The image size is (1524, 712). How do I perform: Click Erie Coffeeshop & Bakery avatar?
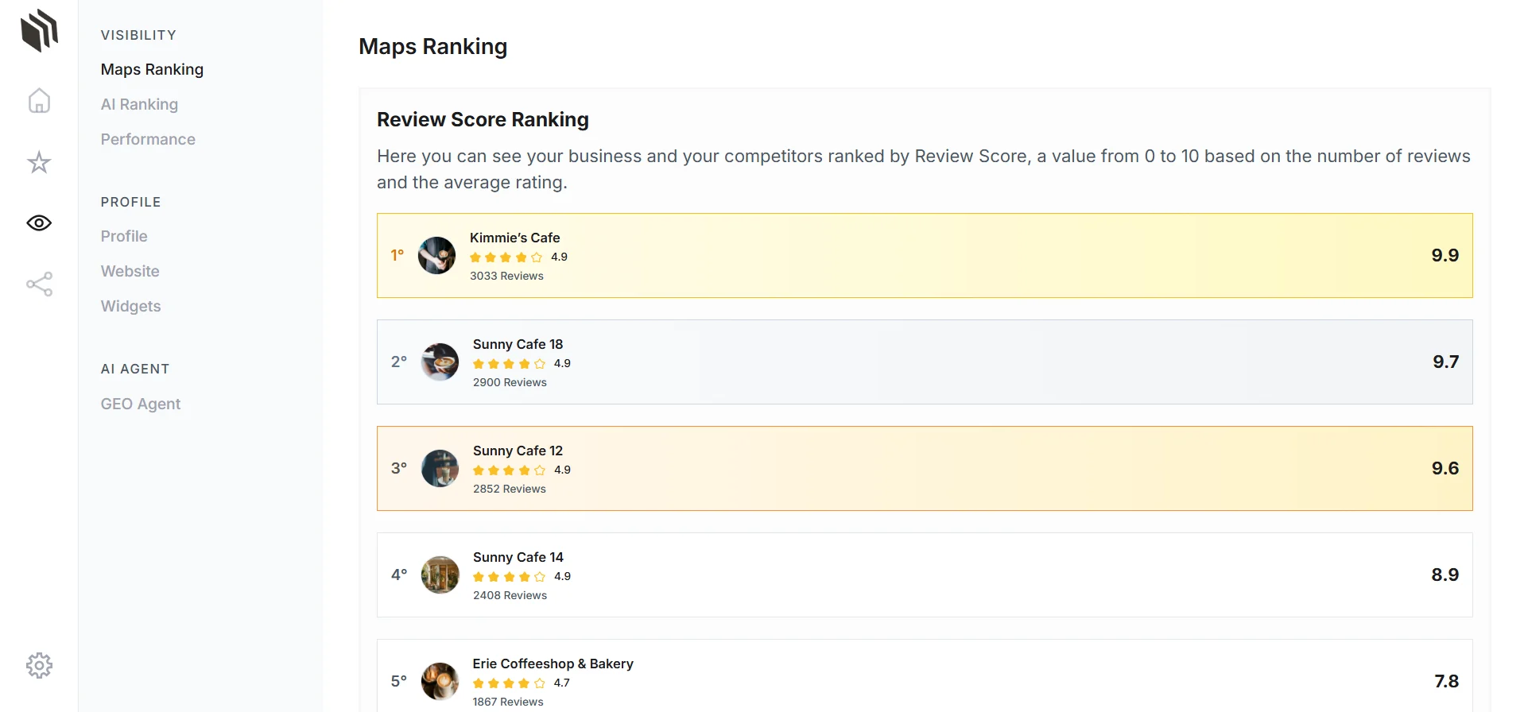pos(440,681)
